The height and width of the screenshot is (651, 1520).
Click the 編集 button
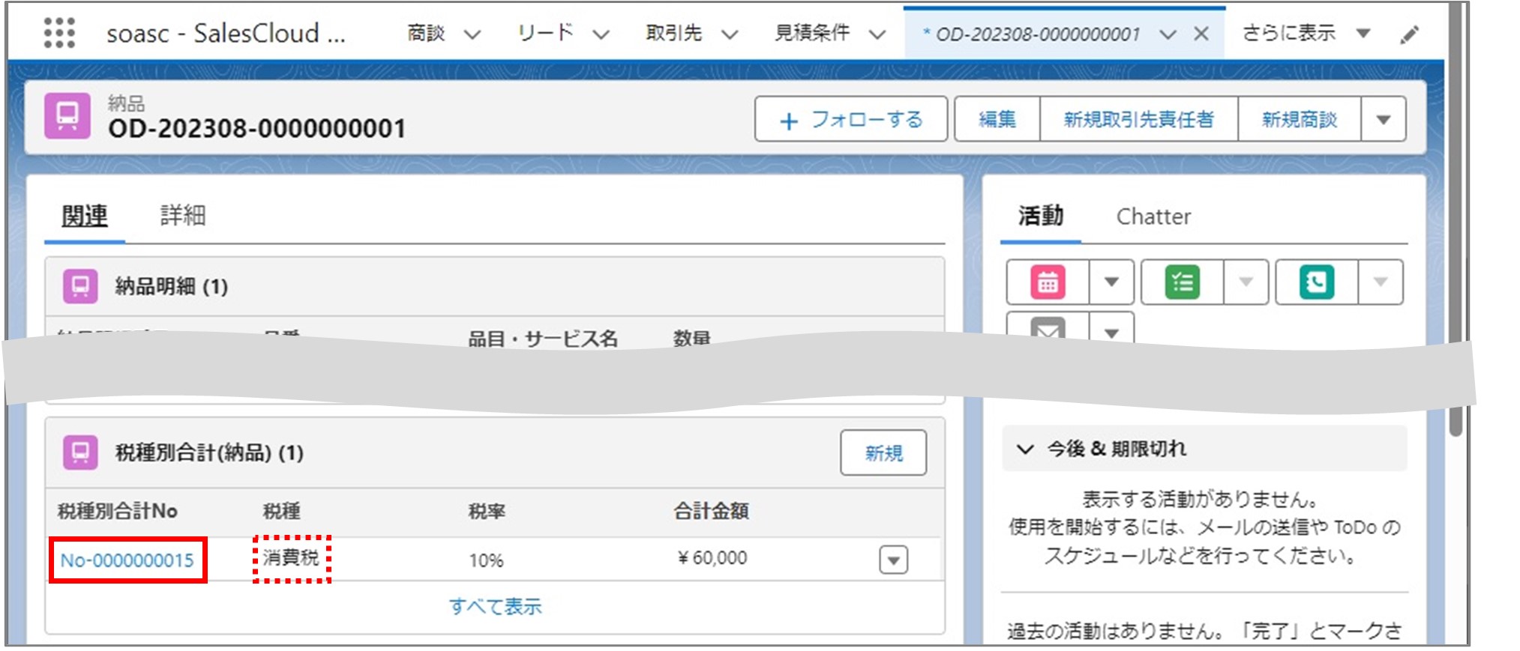[997, 119]
